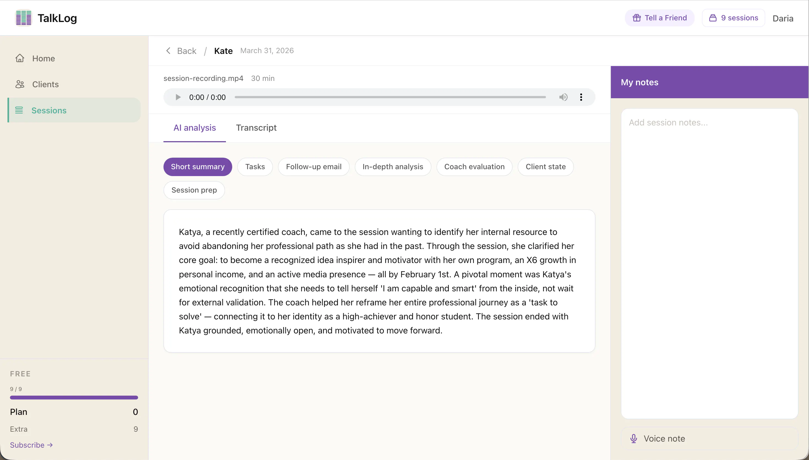809x460 pixels.
Task: Click the FREE plan label
Action: 20,374
